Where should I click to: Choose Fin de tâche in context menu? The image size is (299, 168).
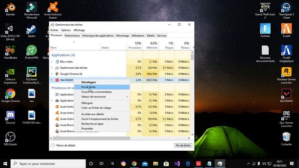coord(102,87)
